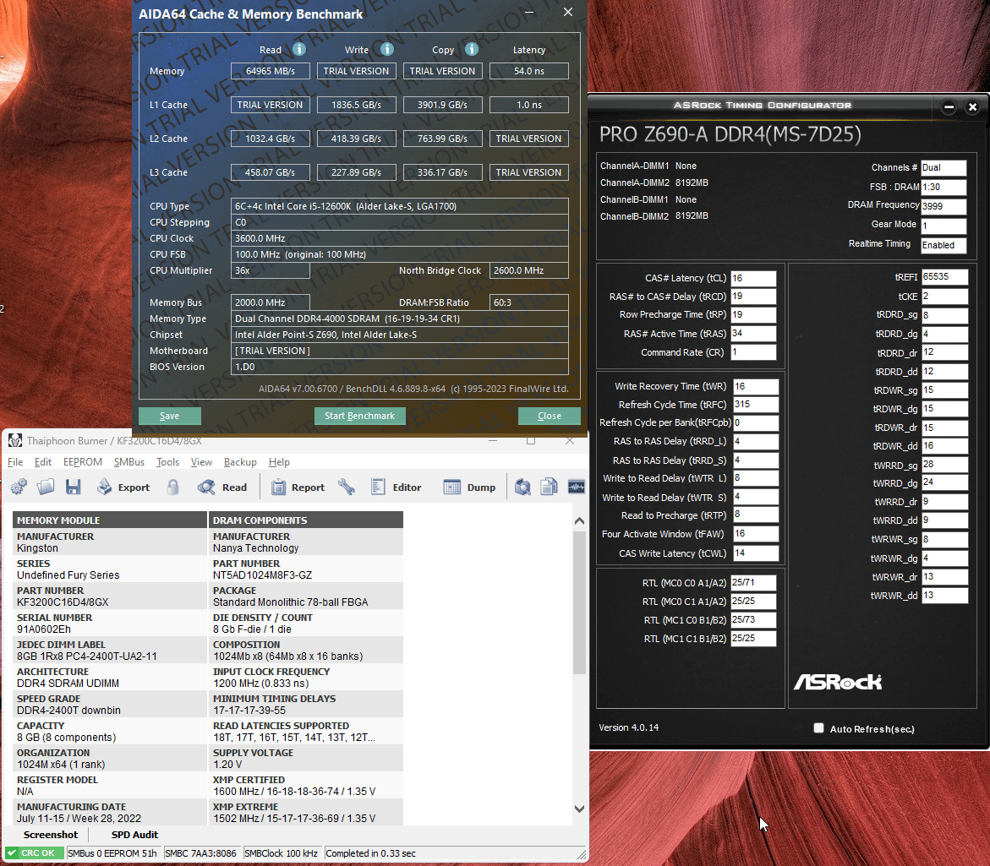This screenshot has height=866, width=990.
Task: Click the scroll down arrow in Thaiphoon report
Action: (x=580, y=809)
